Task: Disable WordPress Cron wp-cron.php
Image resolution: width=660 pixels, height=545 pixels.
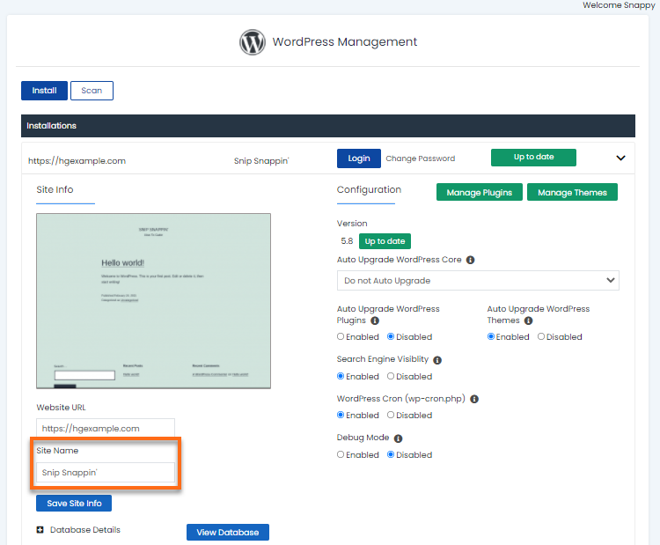Action: (391, 415)
